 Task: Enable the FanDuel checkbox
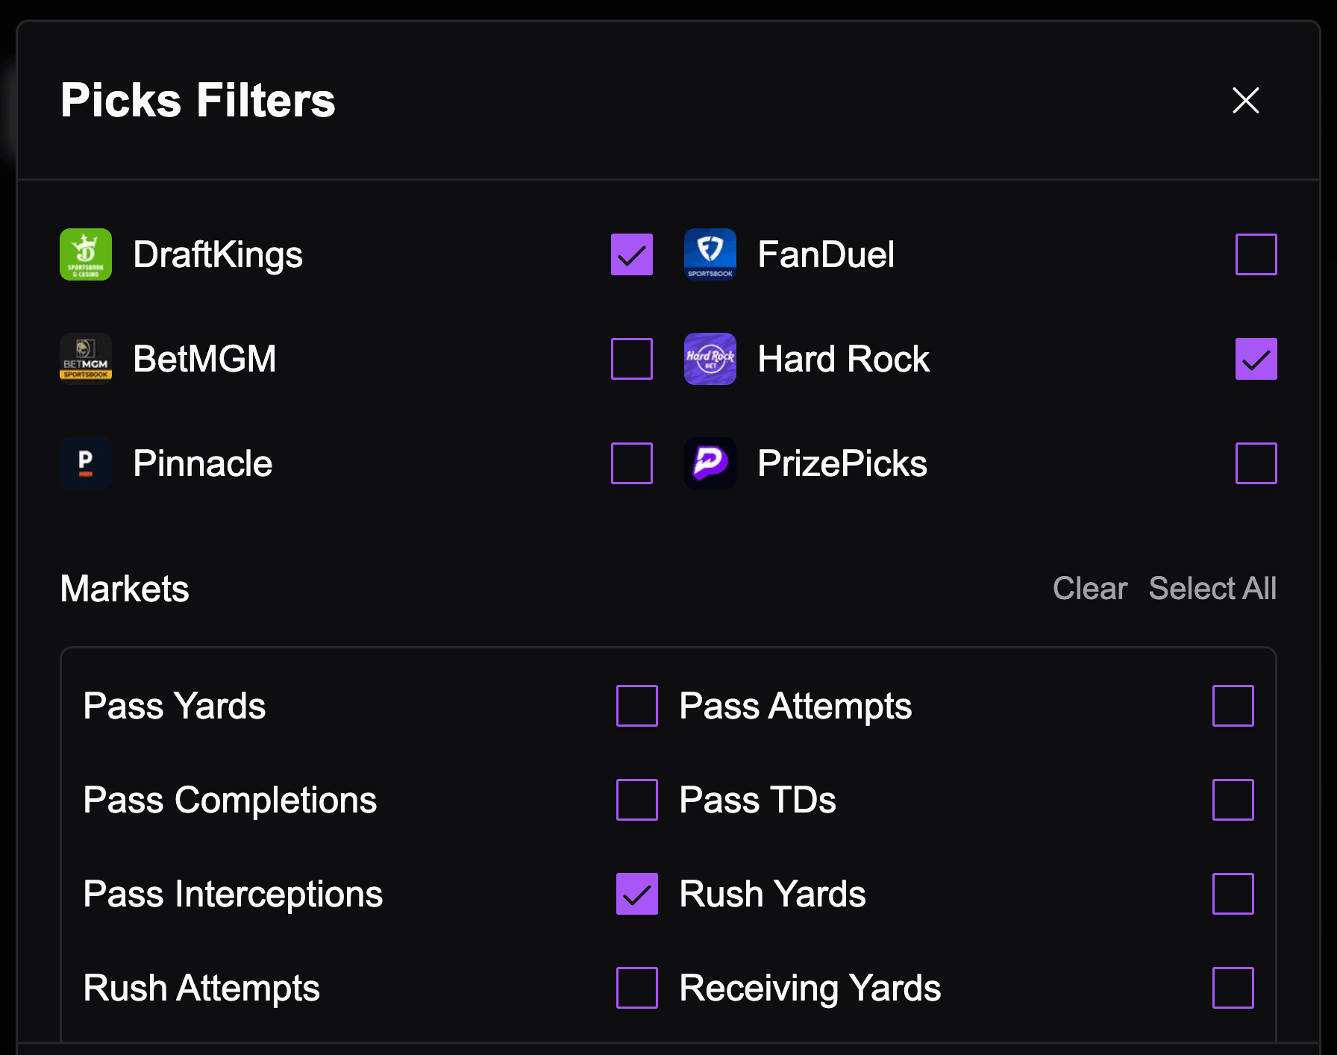click(x=1256, y=254)
